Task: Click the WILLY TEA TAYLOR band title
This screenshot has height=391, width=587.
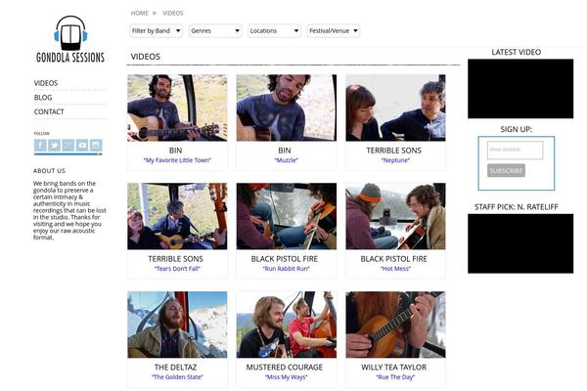Action: point(394,368)
